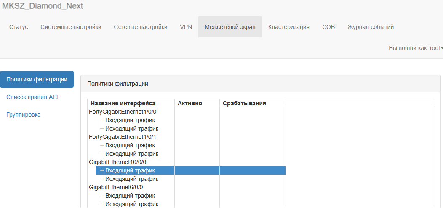Click the Название интерфейса column header
The width and height of the screenshot is (443, 209).
[123, 103]
